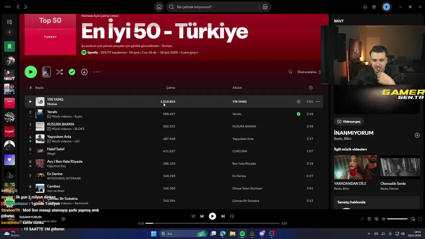Viewport: 425px width, 239px height.
Task: Skip to the next track
Action: coord(223,216)
